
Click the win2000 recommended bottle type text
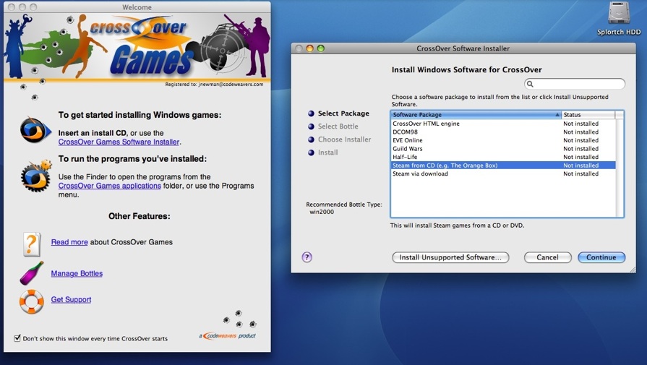coord(322,212)
